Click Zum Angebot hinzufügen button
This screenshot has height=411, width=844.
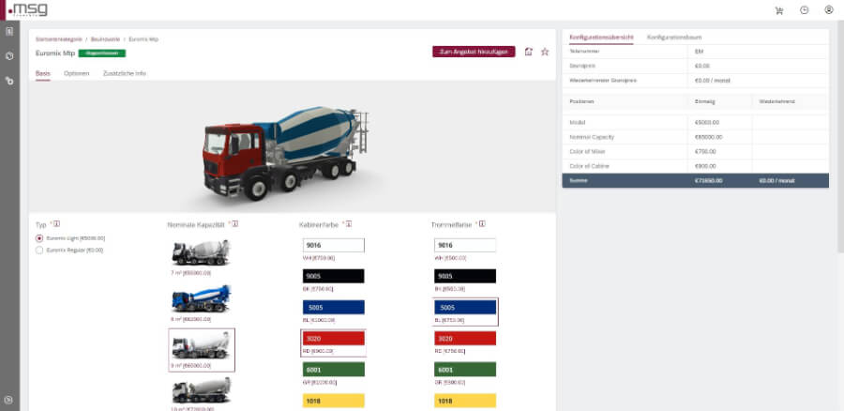click(x=474, y=52)
